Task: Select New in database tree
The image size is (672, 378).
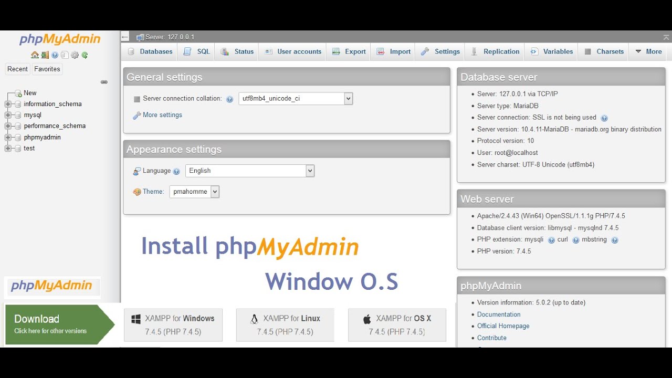Action: 30,93
